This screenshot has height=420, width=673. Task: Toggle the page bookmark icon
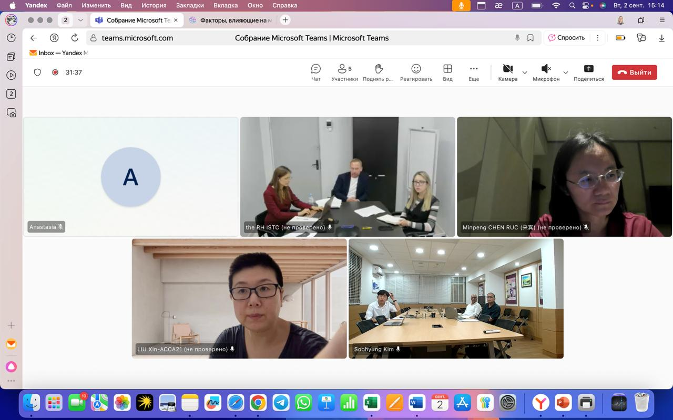531,38
